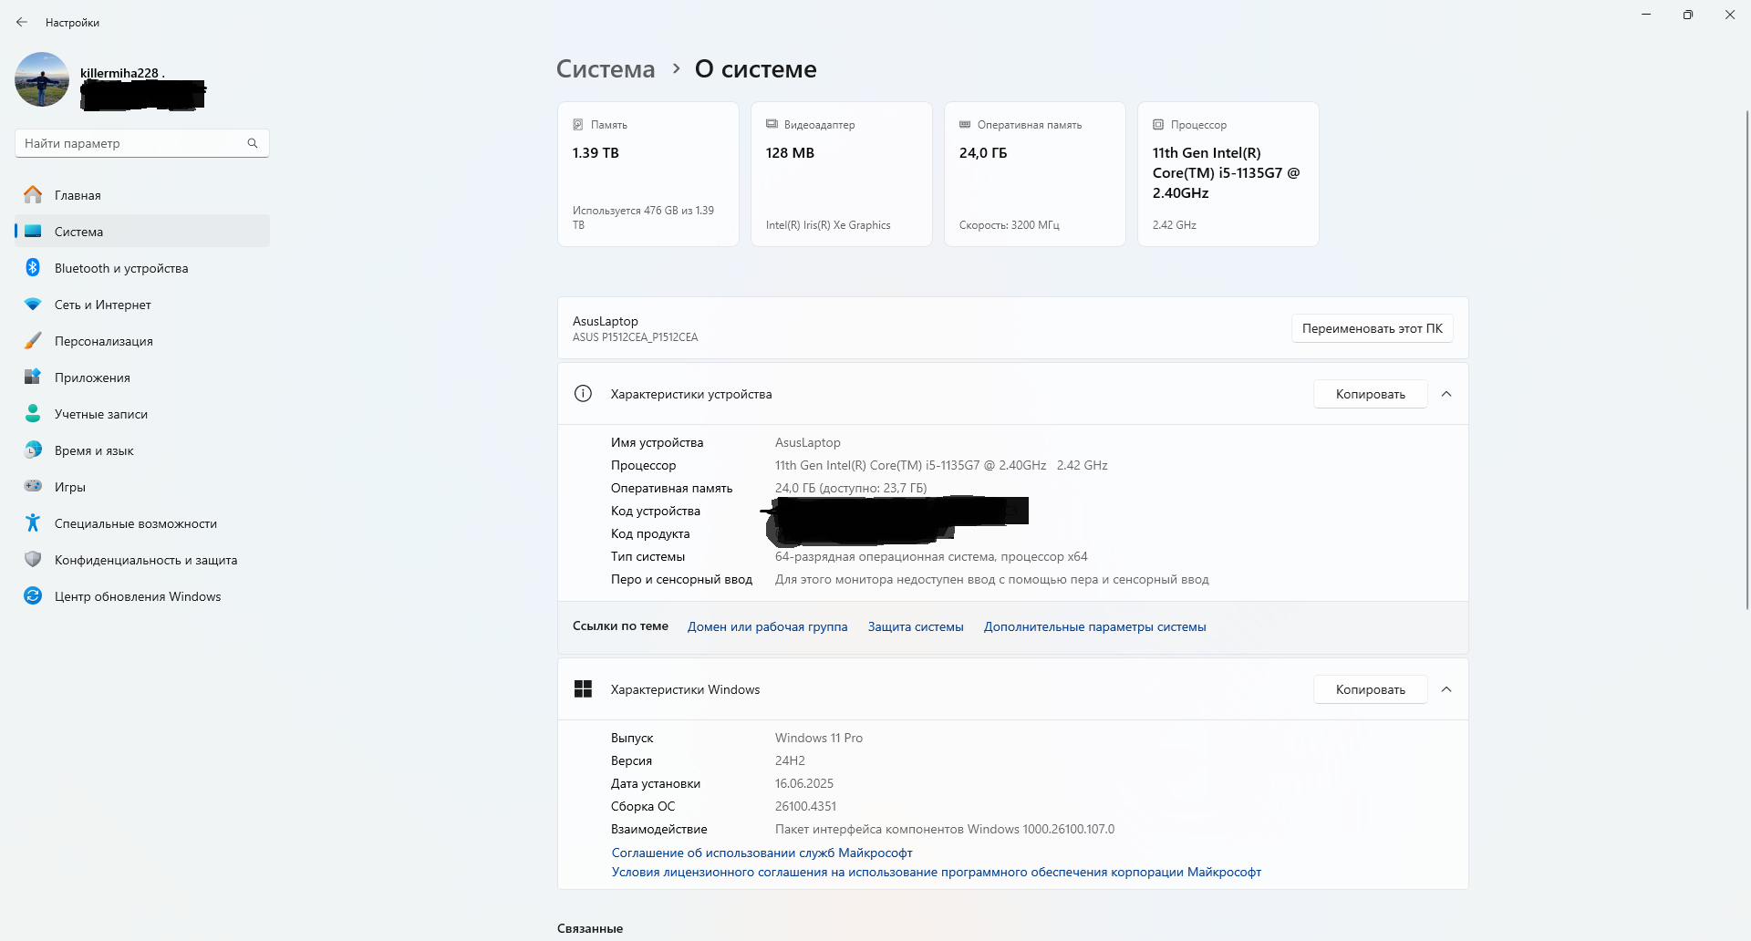The image size is (1751, 941).
Task: Click the Память storage card icon
Action: point(577,124)
